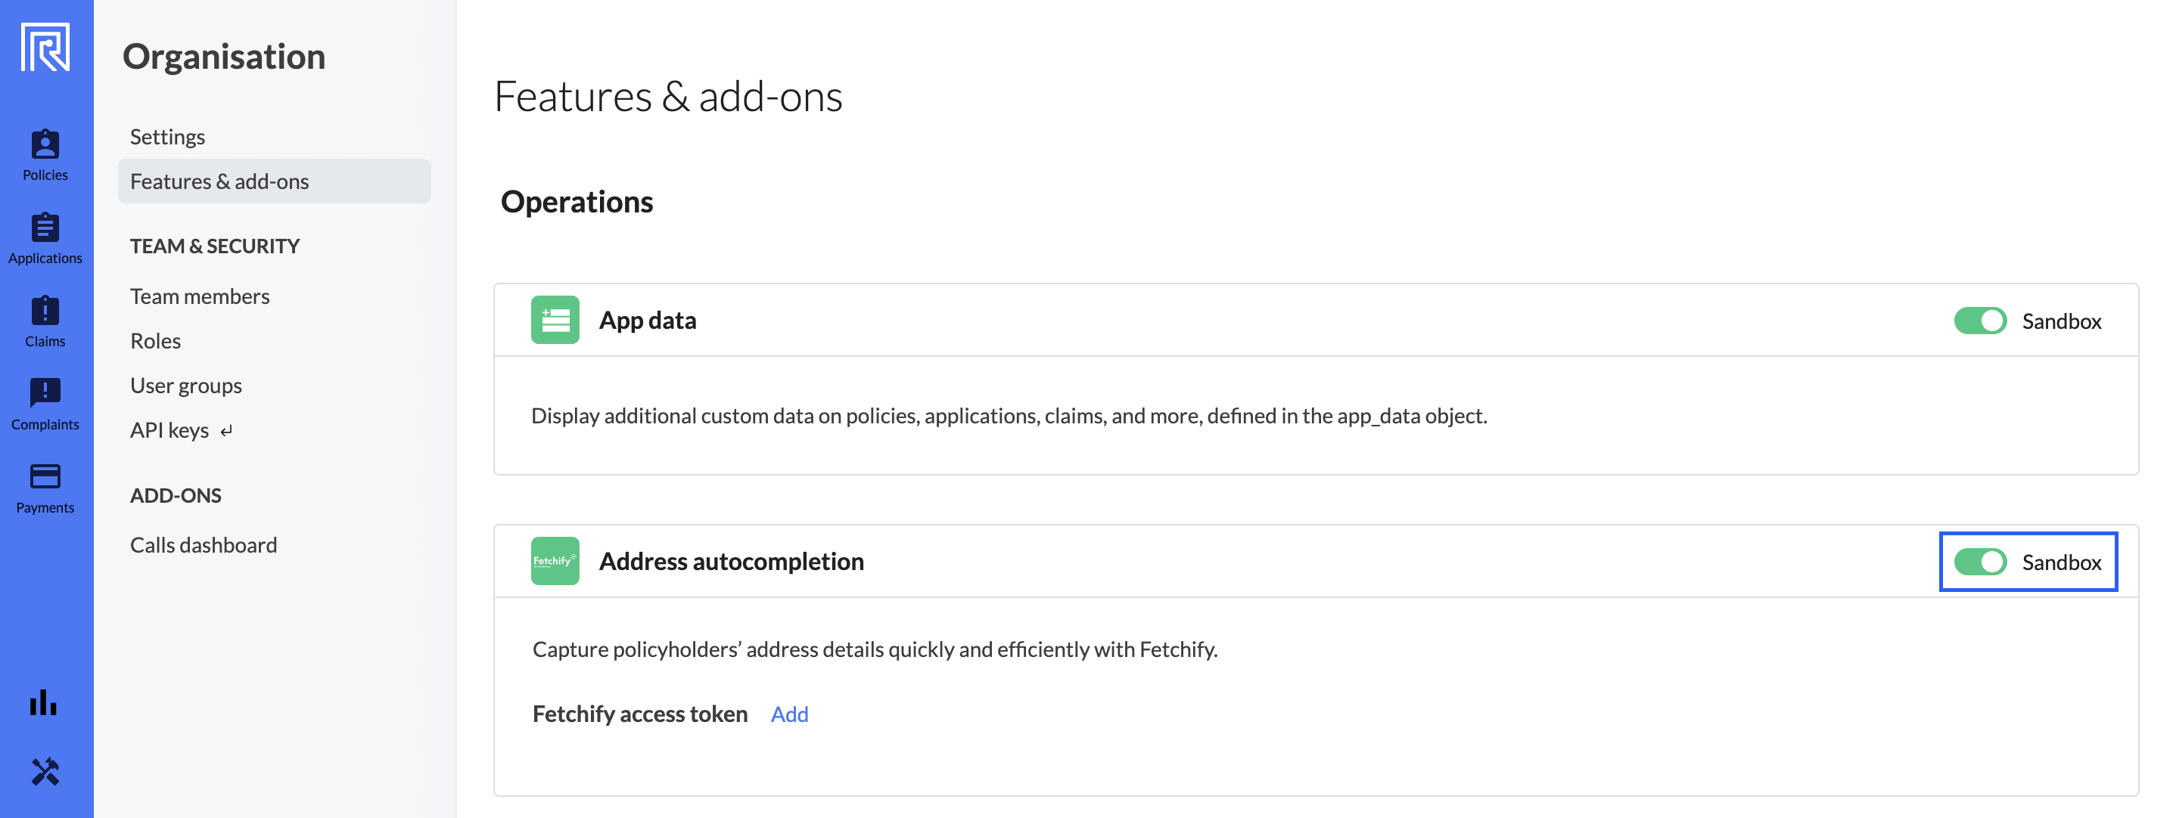This screenshot has height=818, width=2173.
Task: Toggle App data Sandbox switch
Action: click(x=1980, y=321)
